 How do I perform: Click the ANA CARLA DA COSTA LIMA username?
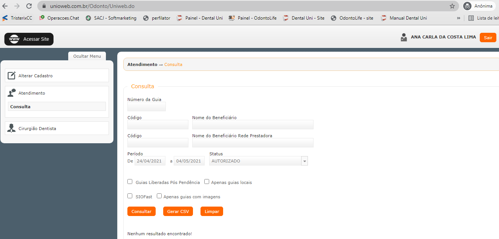[444, 37]
